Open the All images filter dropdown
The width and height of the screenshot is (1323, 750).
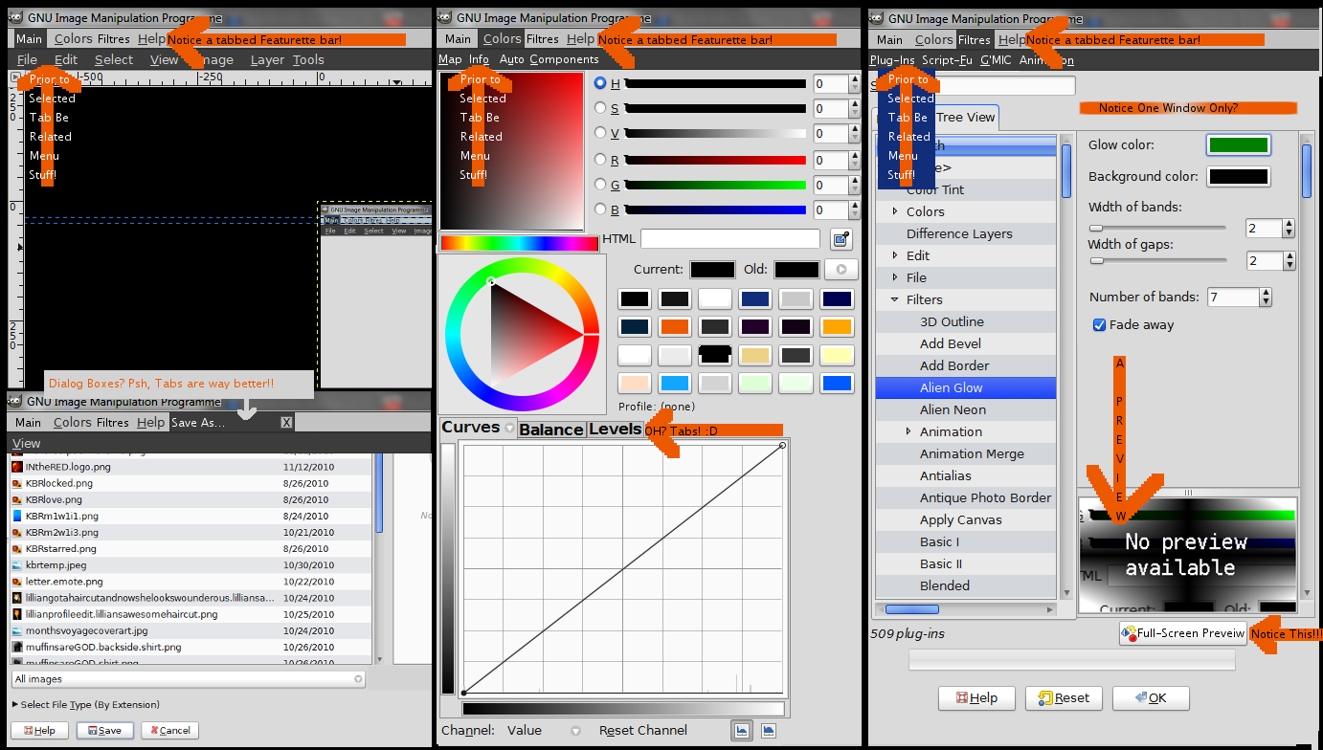[189, 677]
